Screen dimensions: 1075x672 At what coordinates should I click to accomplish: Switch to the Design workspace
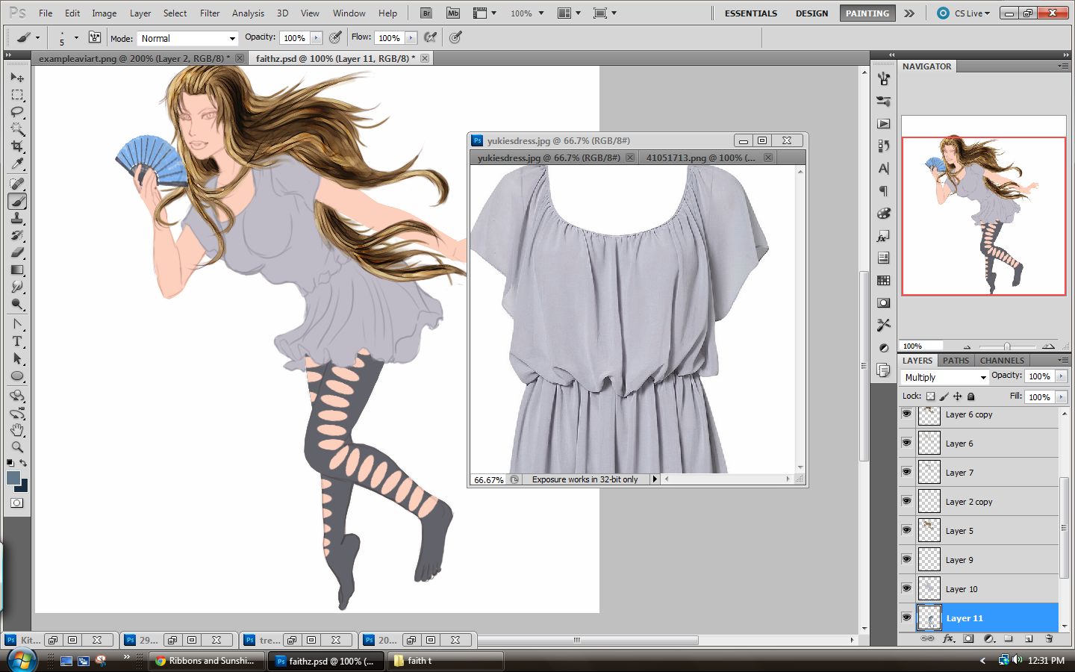tap(811, 13)
